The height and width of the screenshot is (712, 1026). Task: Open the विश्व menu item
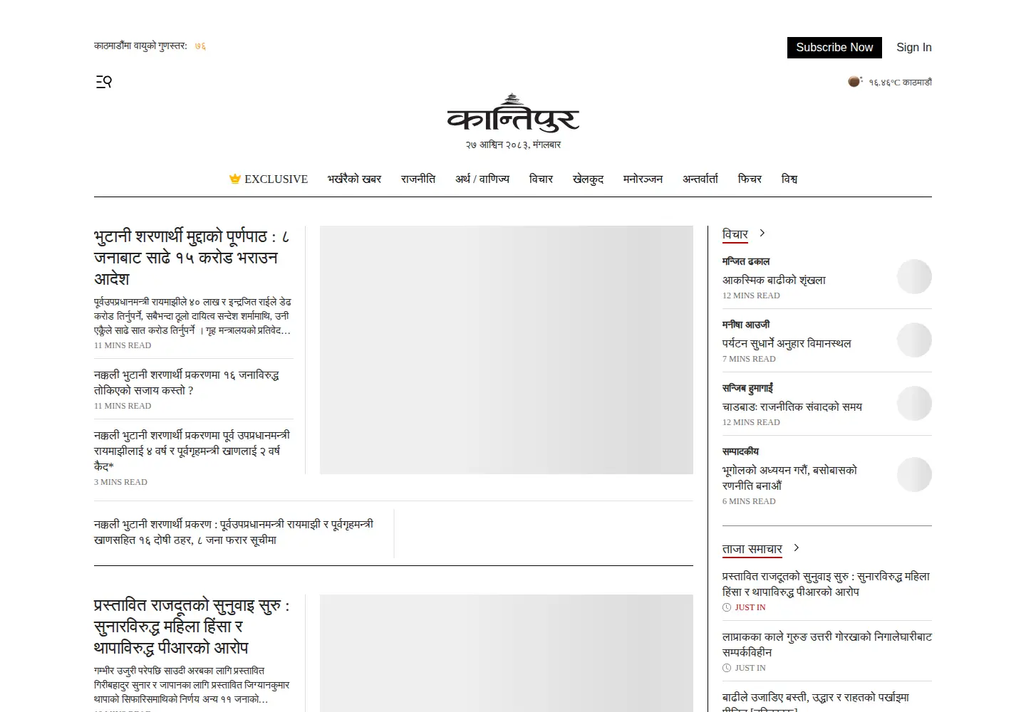coord(789,179)
